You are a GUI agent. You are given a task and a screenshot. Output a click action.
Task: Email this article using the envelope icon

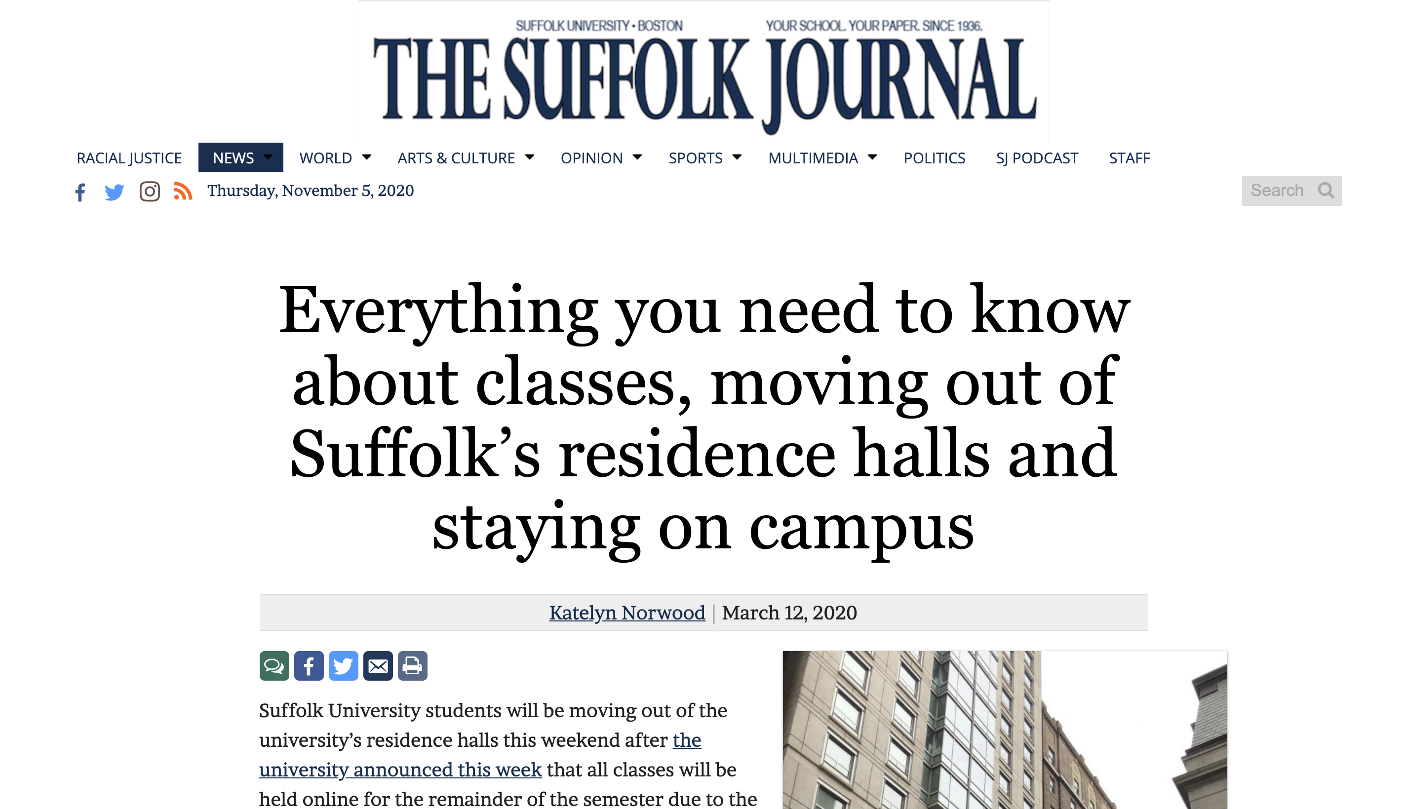(x=378, y=666)
